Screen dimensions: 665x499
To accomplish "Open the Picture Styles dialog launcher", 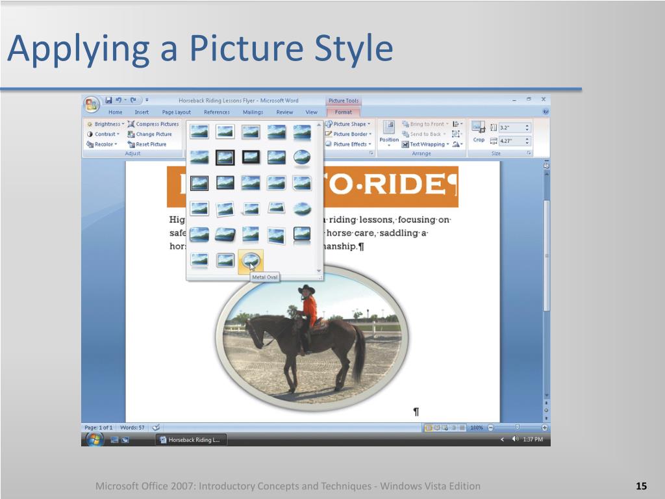I will click(x=371, y=153).
